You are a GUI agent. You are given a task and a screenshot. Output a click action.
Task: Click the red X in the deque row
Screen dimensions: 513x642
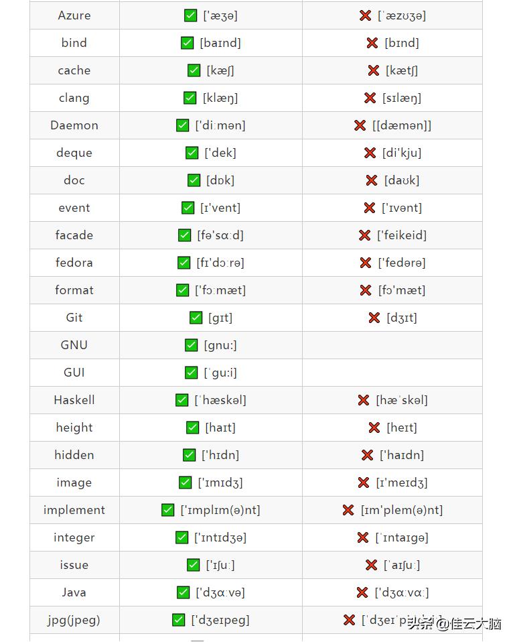[370, 153]
